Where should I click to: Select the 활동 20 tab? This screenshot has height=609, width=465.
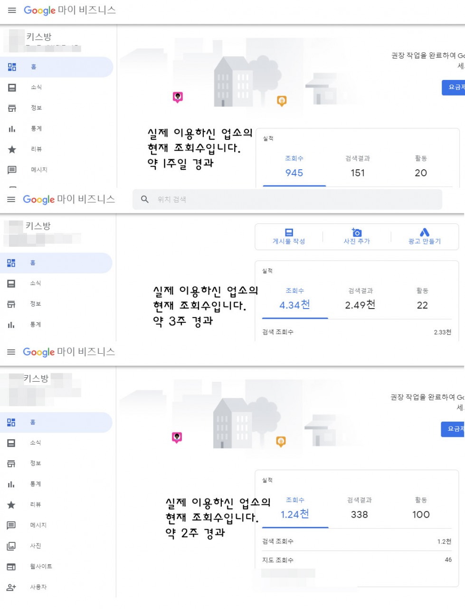click(x=421, y=166)
